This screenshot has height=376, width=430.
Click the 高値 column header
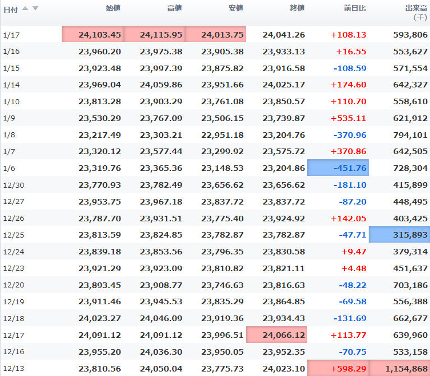[174, 8]
